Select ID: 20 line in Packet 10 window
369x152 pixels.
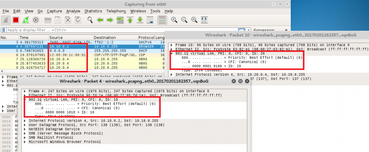[x=212, y=66]
